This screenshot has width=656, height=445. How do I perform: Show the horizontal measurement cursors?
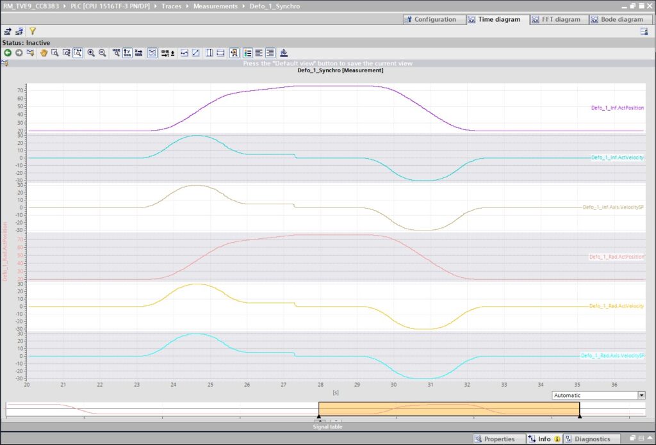coord(220,53)
